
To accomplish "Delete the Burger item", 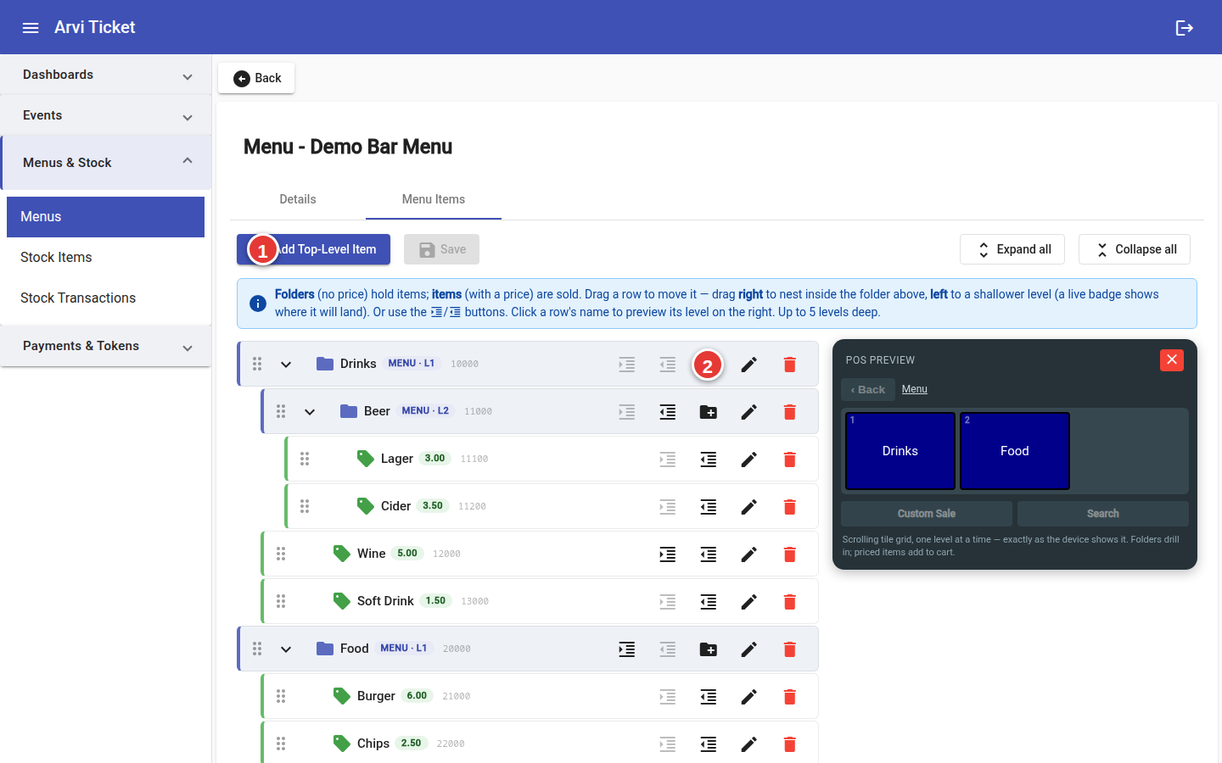I will [x=789, y=697].
